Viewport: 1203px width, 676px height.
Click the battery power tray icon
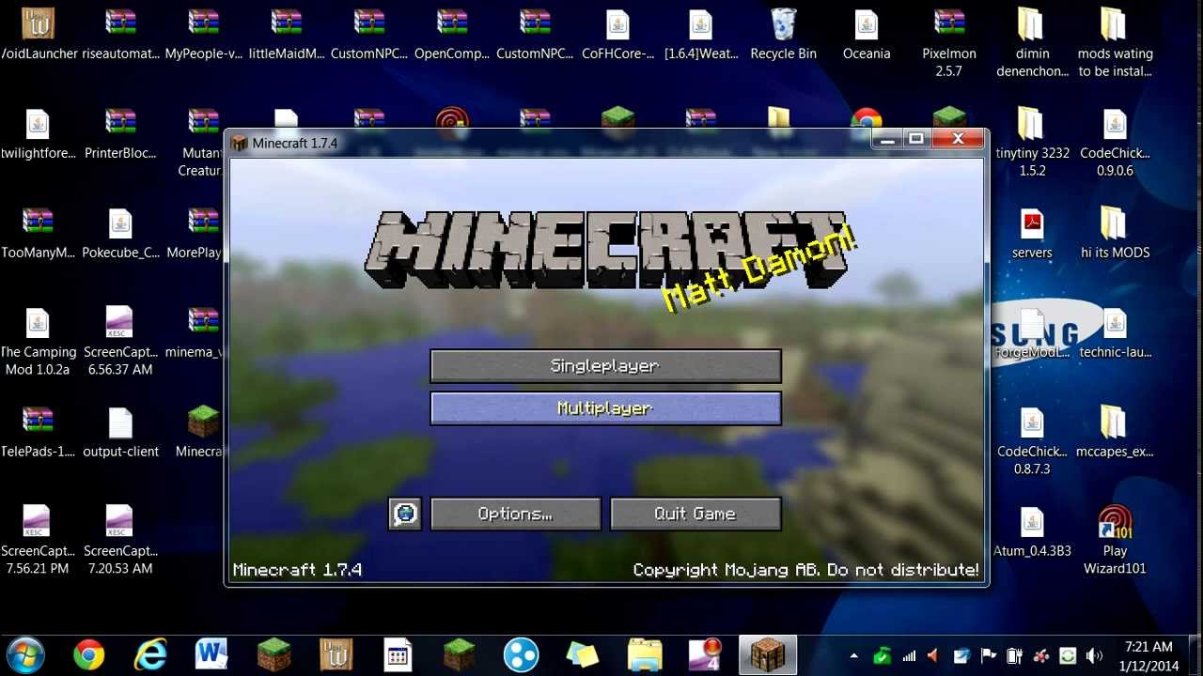[1014, 656]
